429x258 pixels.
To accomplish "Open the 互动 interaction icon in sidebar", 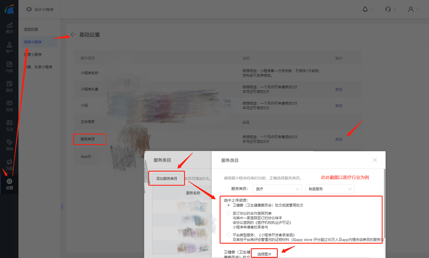I will [9, 123].
